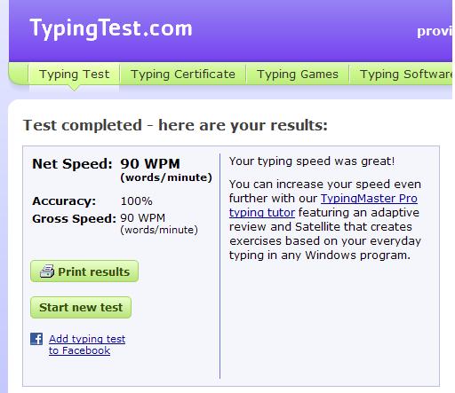Open the Typing Test tab
The height and width of the screenshot is (393, 455).
point(74,74)
